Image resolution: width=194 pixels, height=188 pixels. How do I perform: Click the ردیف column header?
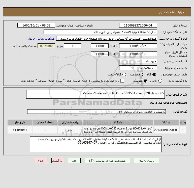[x=183, y=122]
